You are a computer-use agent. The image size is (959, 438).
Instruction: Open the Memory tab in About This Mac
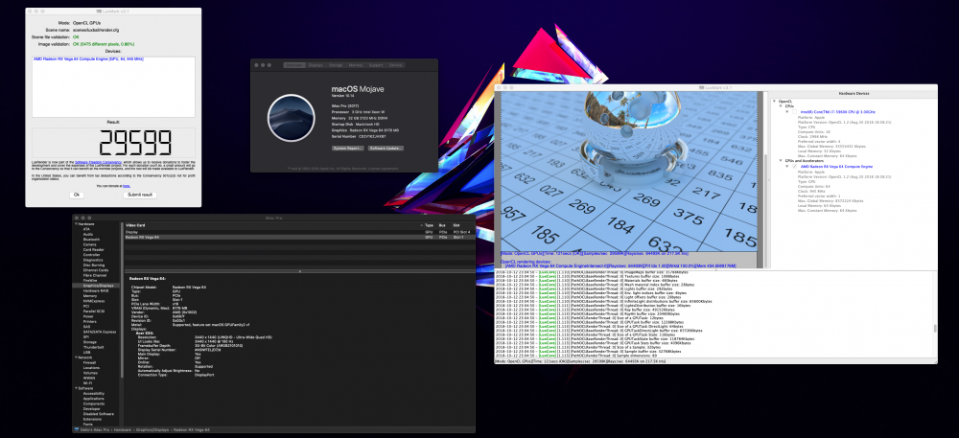tap(356, 65)
